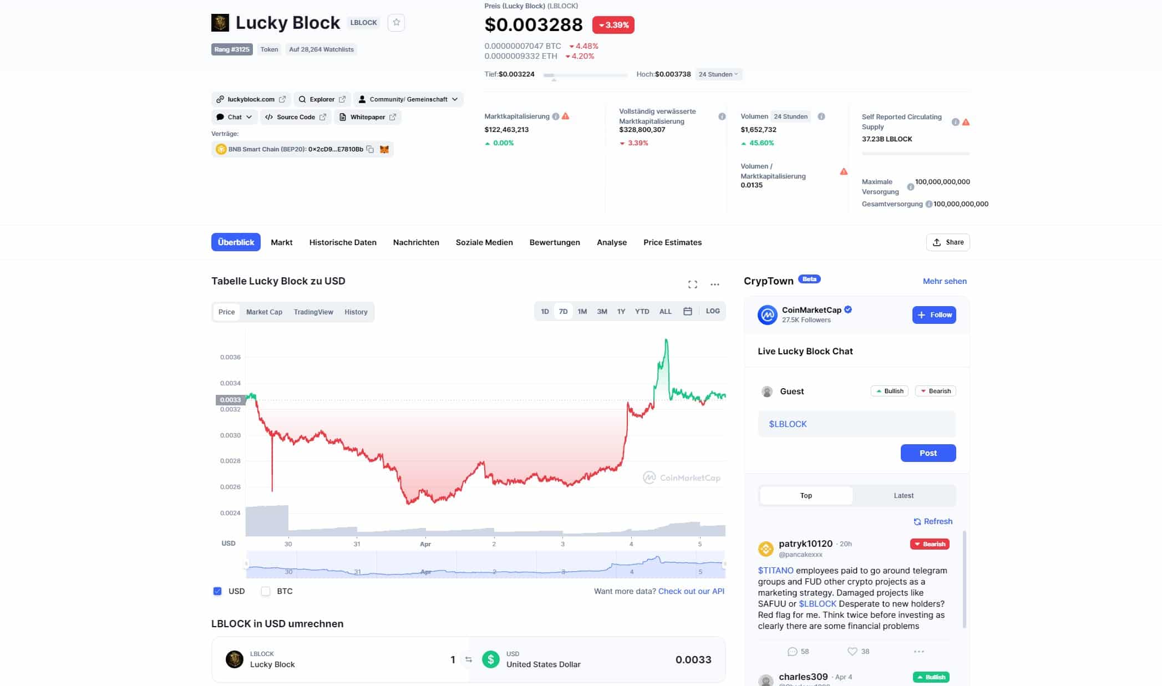Toggle the USD checkbox
Screen dimensions: 1162x686
(217, 591)
